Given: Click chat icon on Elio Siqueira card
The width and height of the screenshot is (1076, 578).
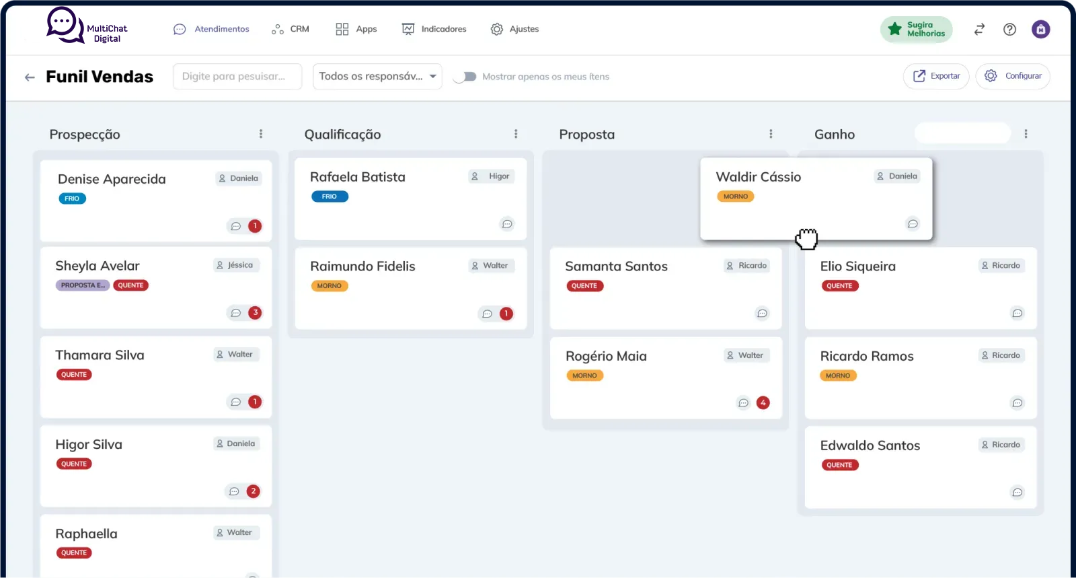Looking at the screenshot, I should [x=1017, y=313].
